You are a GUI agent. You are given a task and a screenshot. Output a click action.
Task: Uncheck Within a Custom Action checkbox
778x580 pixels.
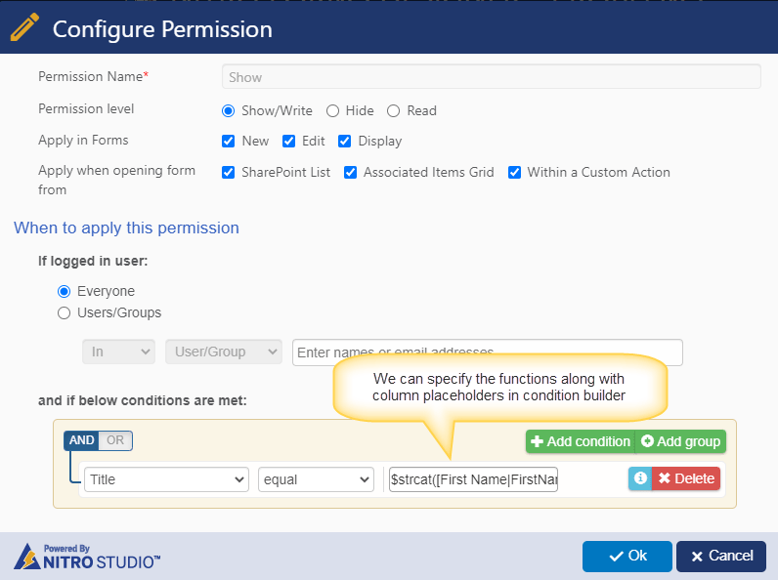(x=514, y=173)
